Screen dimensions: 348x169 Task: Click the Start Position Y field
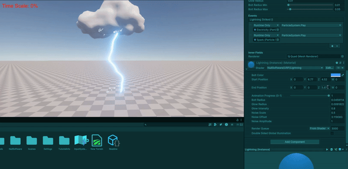tap(312, 79)
